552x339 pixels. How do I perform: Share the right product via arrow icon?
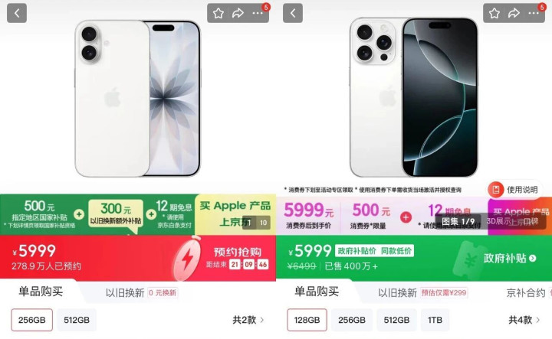[x=514, y=13]
